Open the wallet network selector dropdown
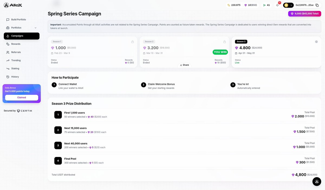This screenshot has height=190, width=325. pyautogui.click(x=288, y=5)
